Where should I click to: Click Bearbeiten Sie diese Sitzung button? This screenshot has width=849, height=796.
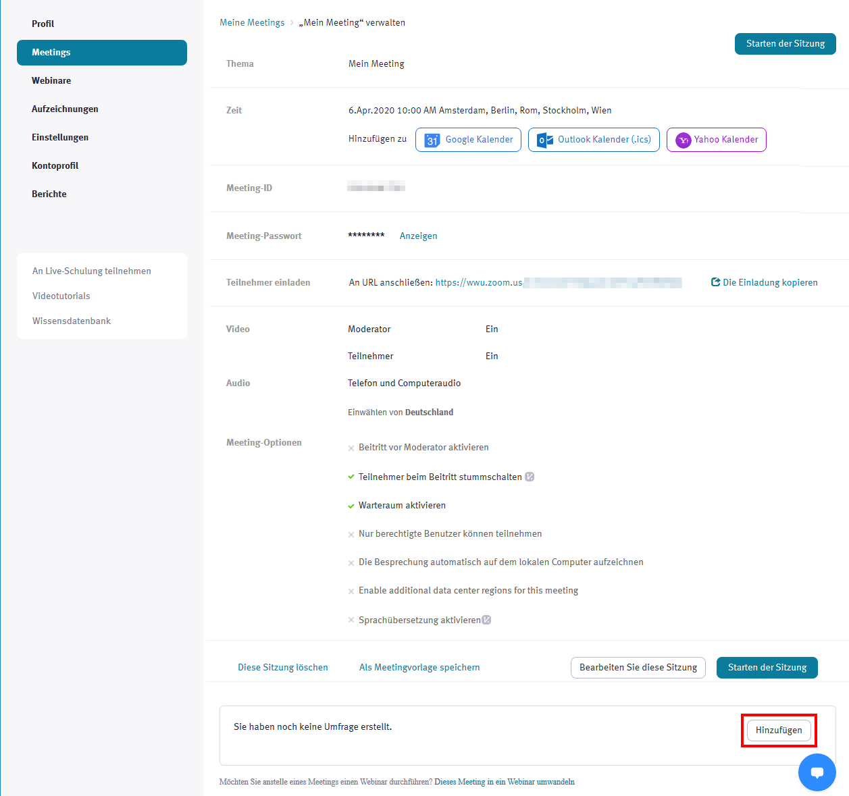coord(638,667)
